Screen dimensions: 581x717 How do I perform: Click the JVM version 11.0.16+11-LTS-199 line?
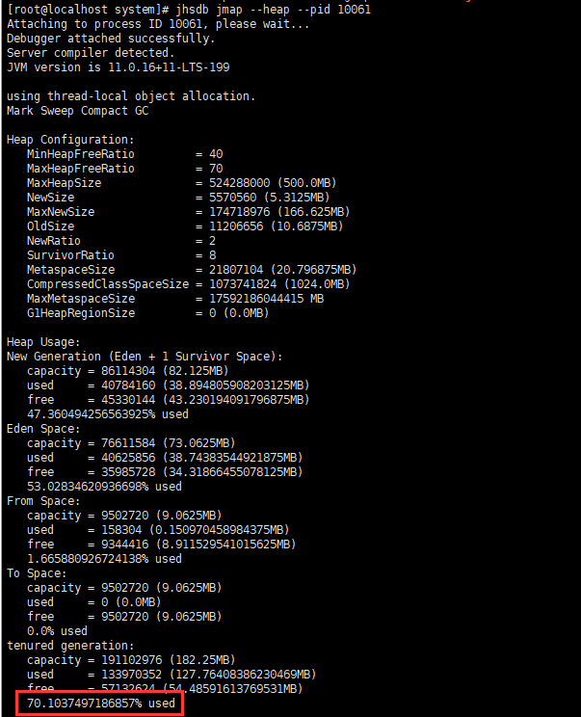(x=118, y=67)
